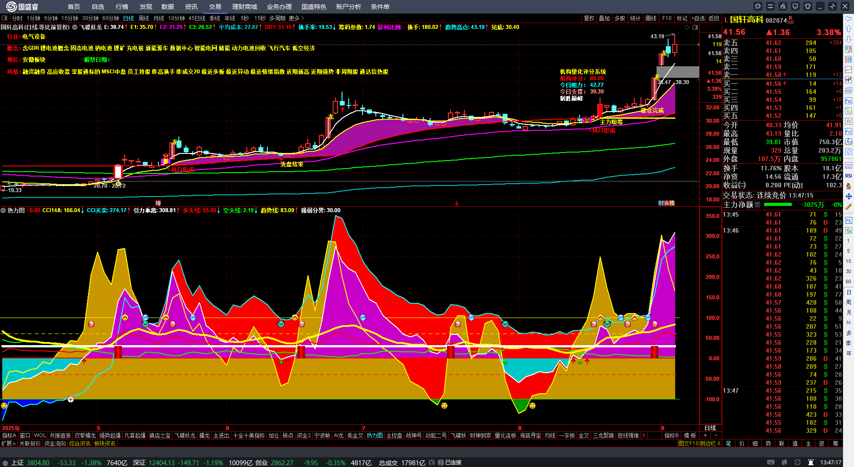
Task: Click the screen display icon in title bar
Action: 795,6
